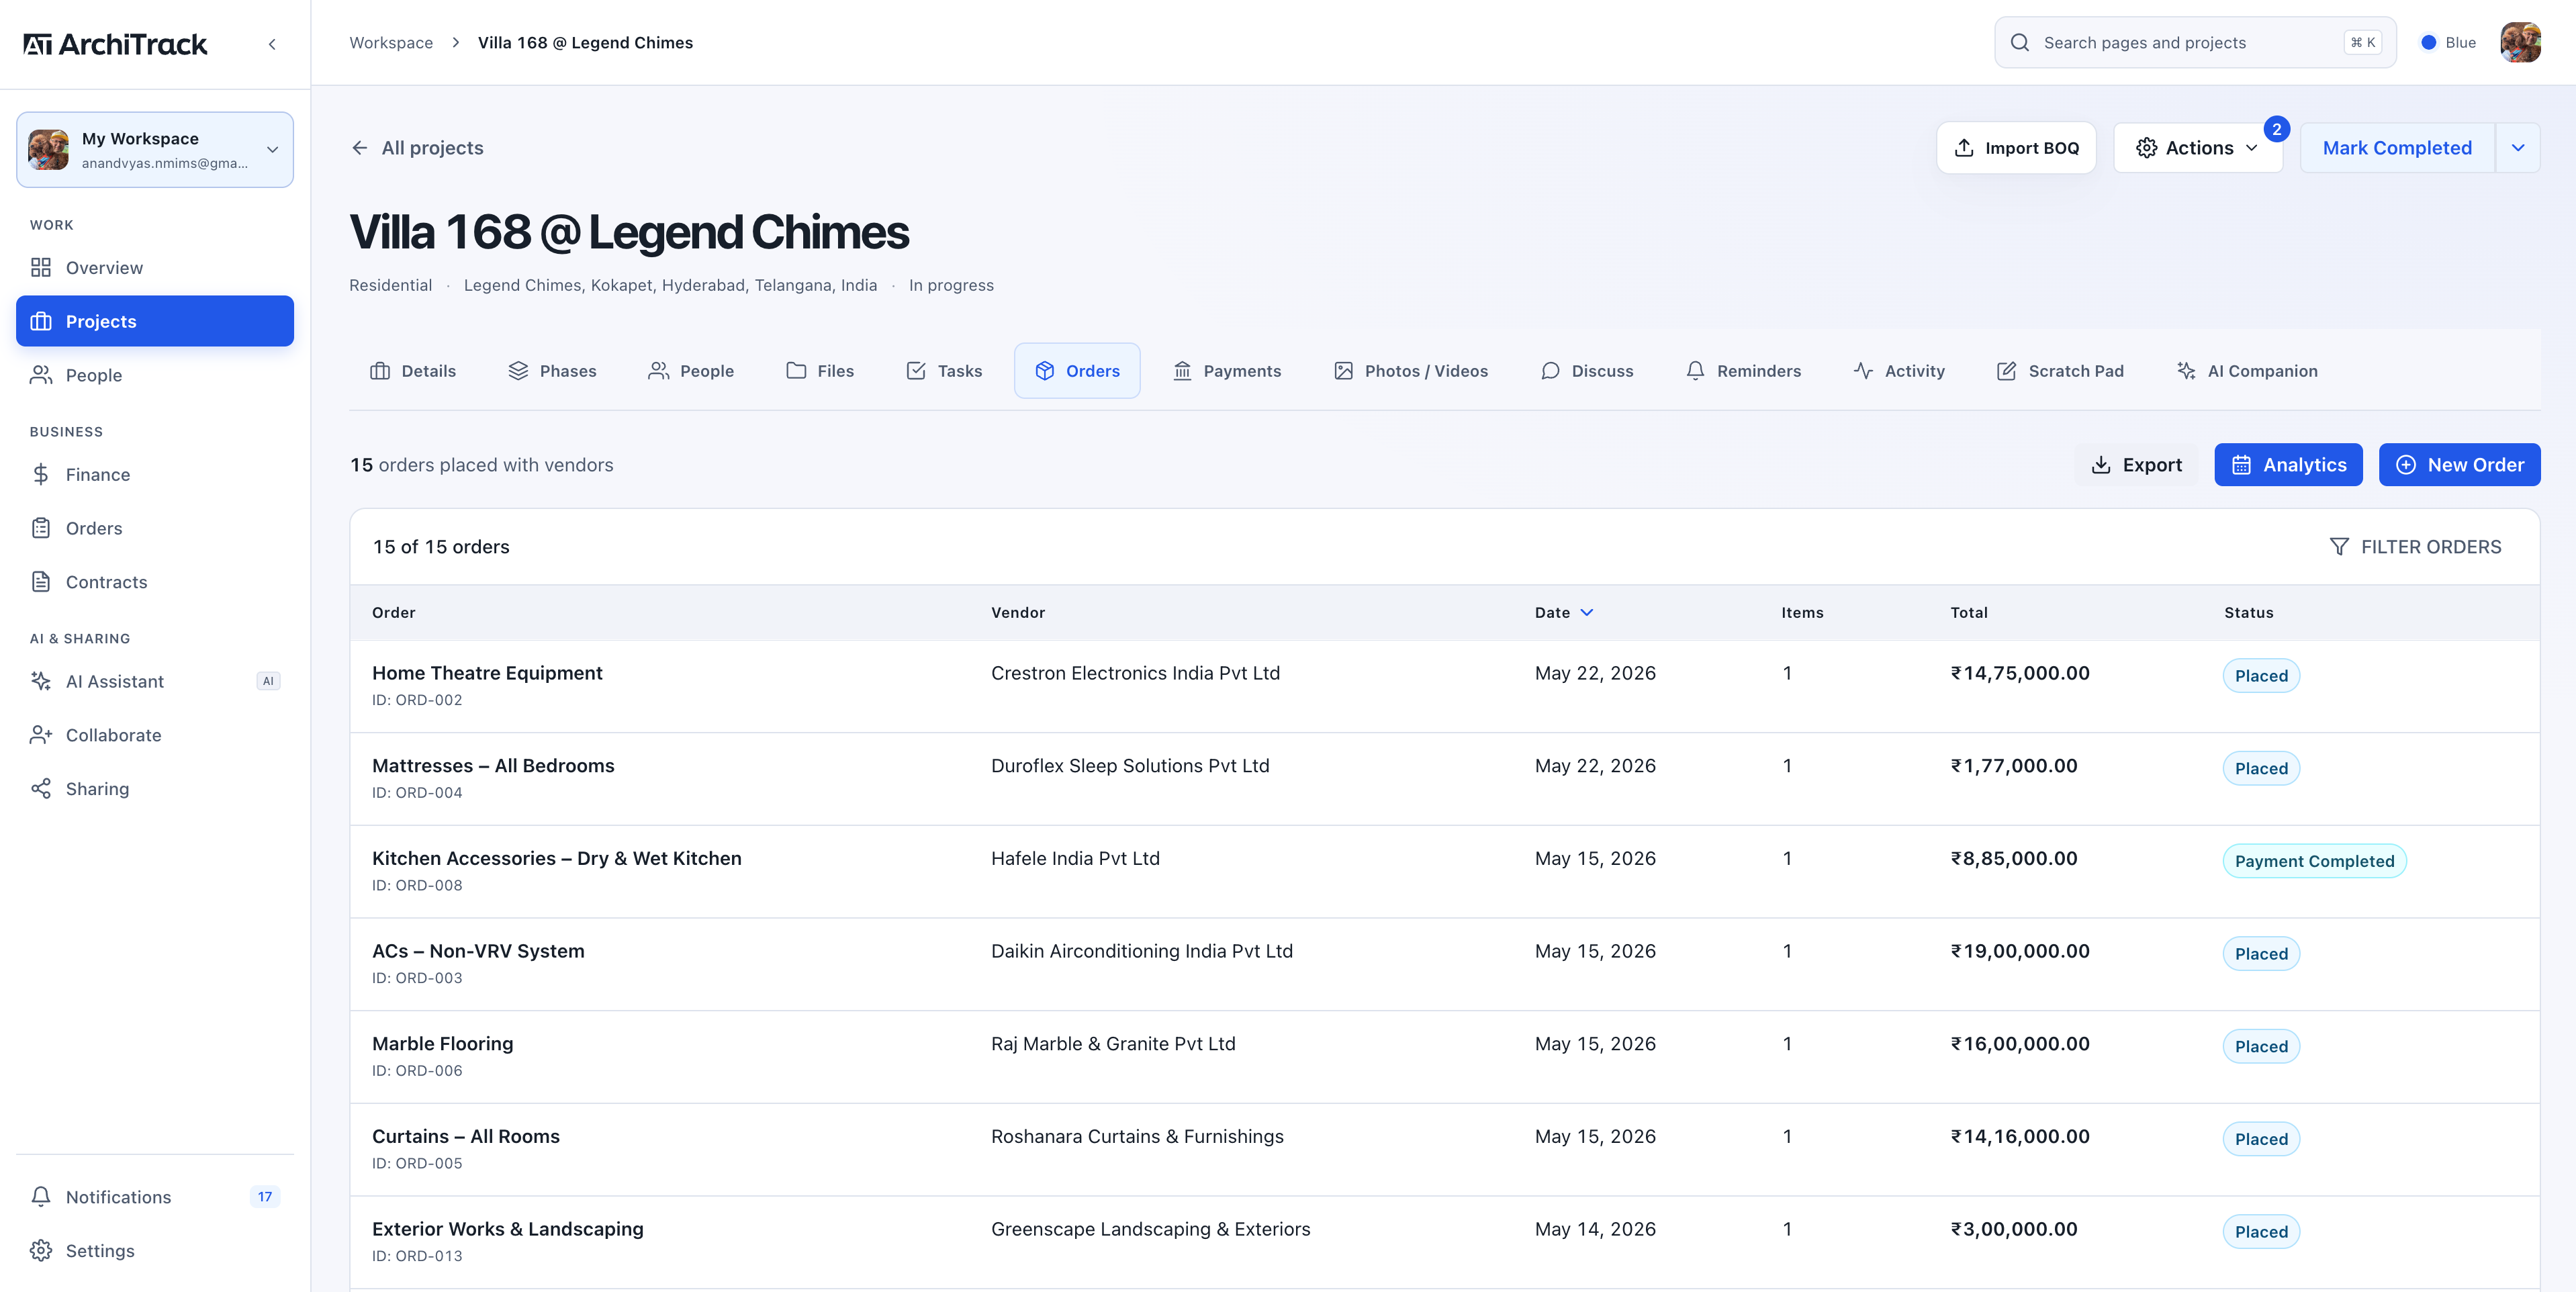Click the filter funnel icon

[2339, 546]
